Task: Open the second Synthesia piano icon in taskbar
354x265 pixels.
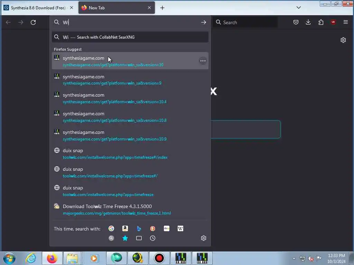Action: [202, 258]
